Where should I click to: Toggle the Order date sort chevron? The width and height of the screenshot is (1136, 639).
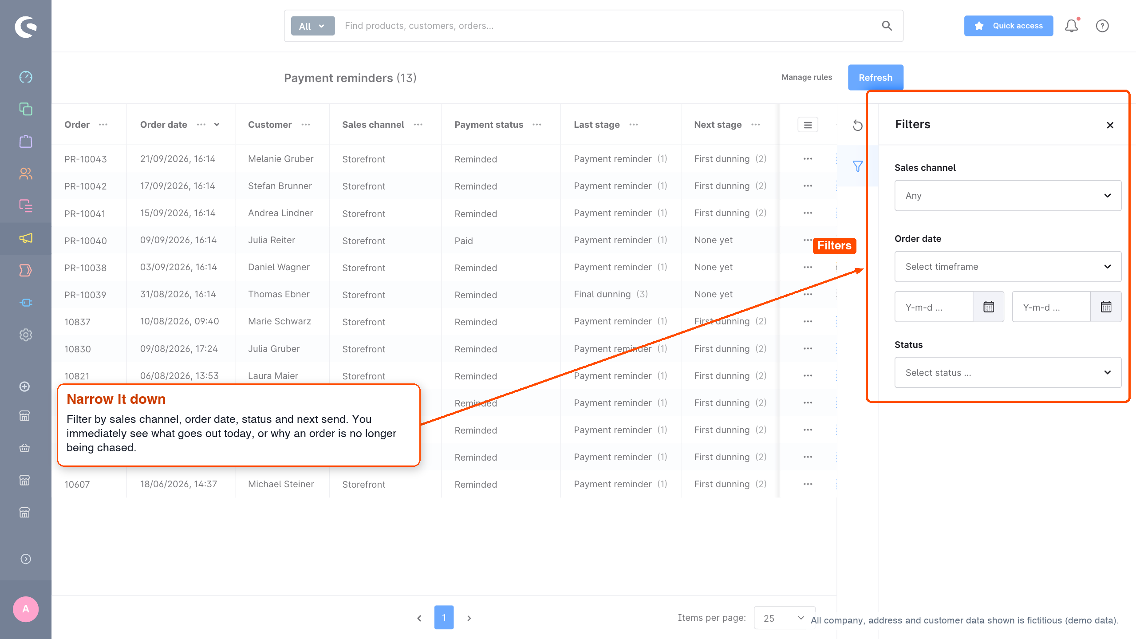coord(217,125)
